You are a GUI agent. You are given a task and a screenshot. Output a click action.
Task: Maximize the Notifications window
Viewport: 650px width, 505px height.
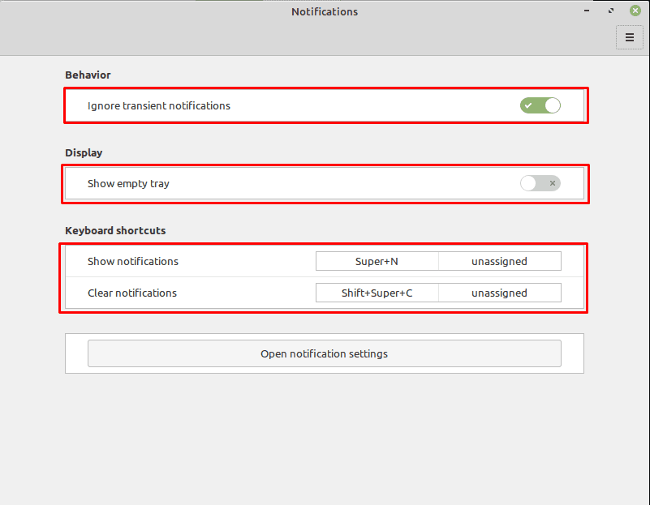pyautogui.click(x=611, y=11)
